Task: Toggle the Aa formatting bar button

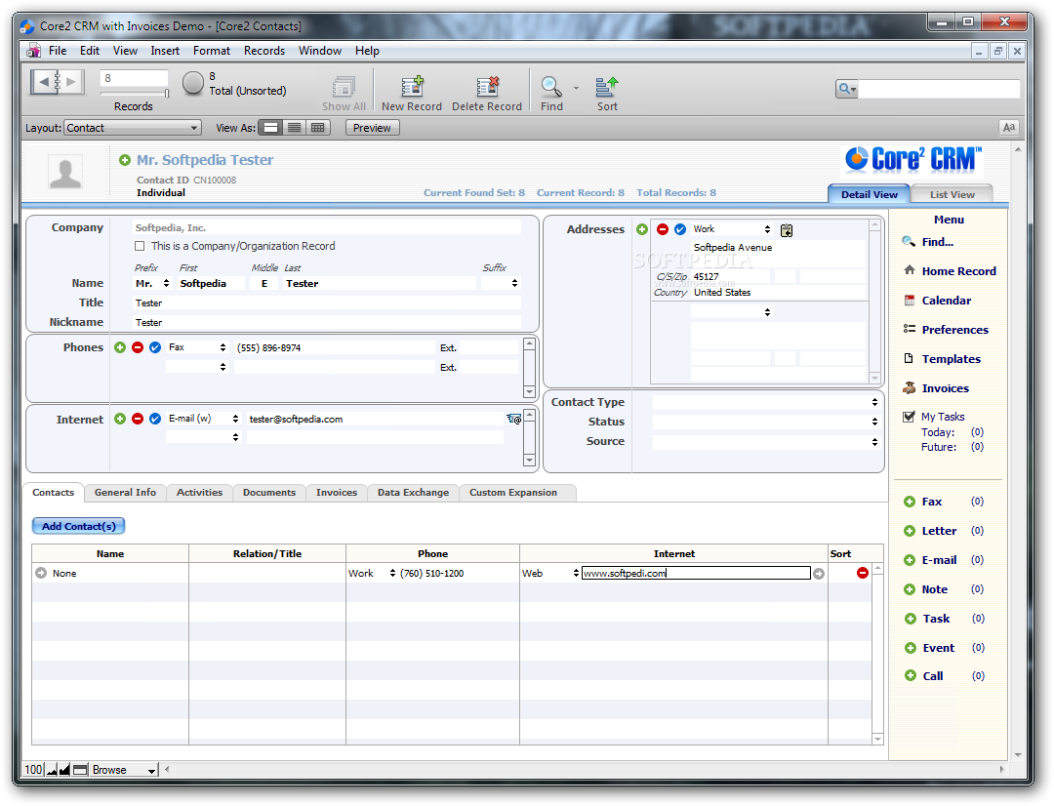Action: tap(1009, 128)
